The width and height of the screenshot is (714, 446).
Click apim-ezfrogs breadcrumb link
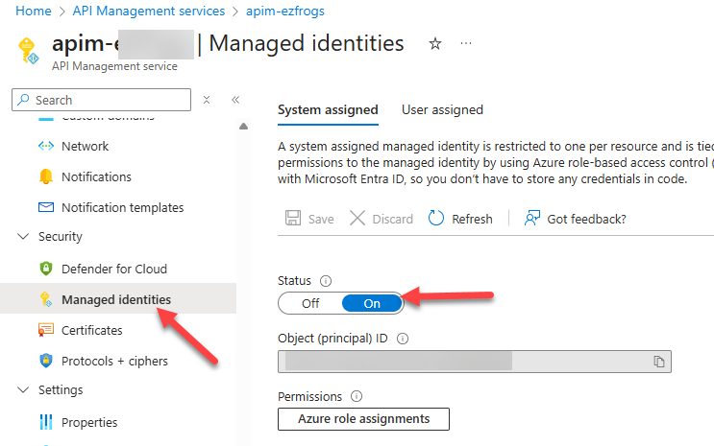click(x=285, y=11)
